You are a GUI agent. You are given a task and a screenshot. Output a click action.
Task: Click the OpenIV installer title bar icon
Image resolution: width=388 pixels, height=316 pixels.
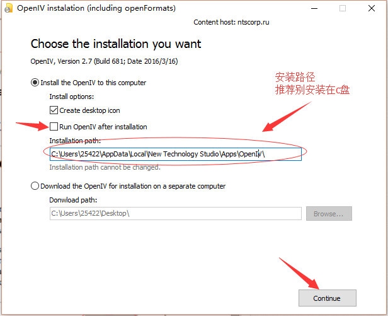tap(9, 8)
